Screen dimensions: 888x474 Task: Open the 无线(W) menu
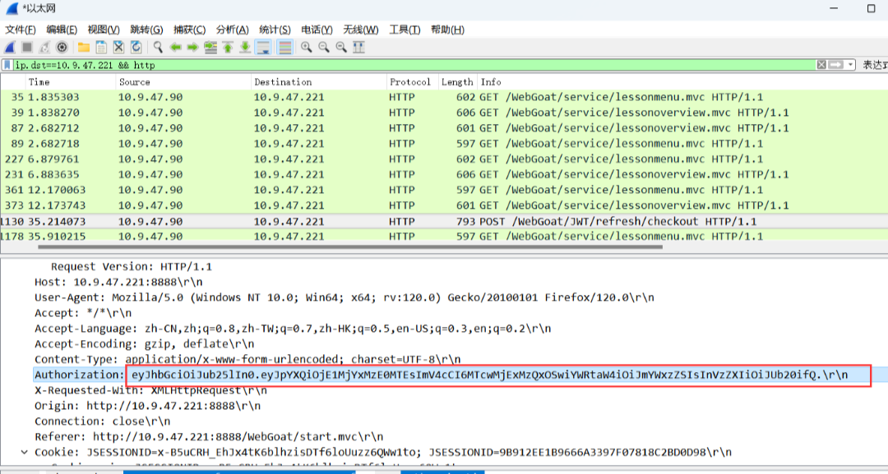tap(361, 30)
